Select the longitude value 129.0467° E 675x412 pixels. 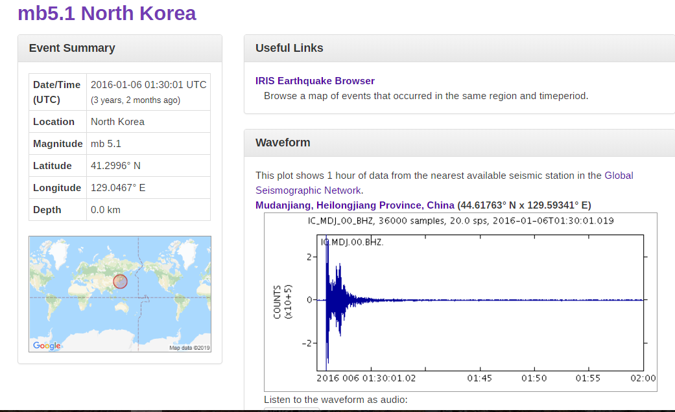[118, 188]
